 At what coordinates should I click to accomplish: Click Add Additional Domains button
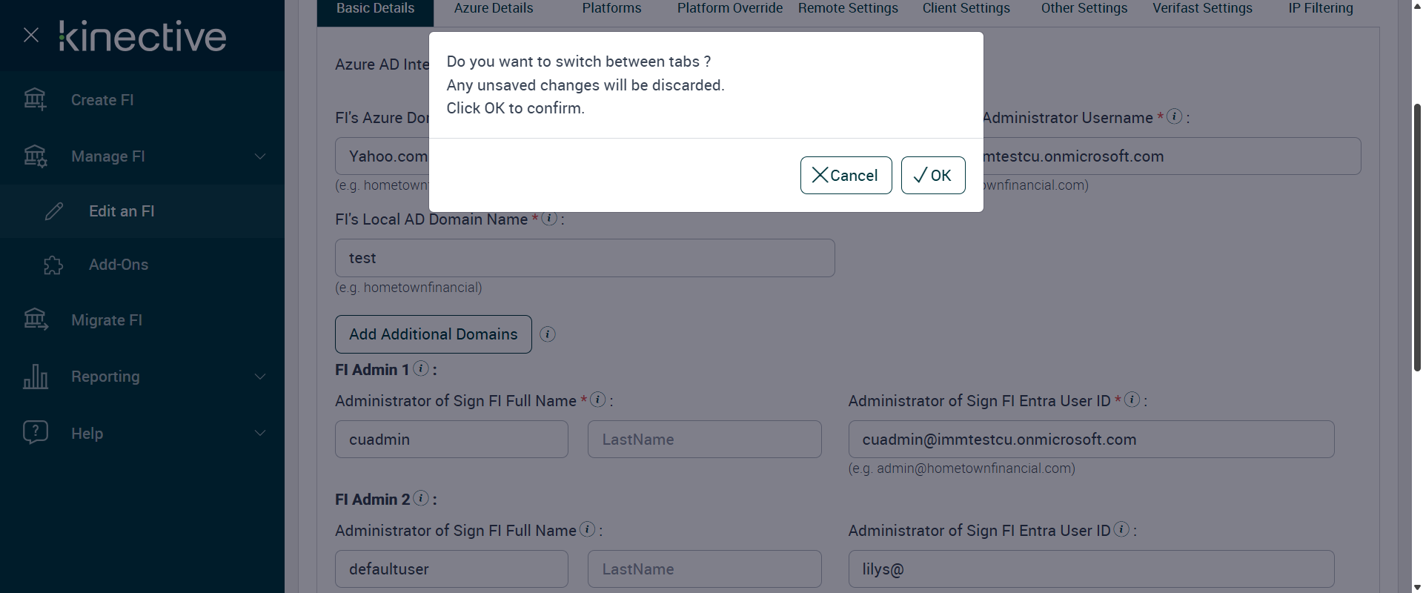(x=433, y=334)
